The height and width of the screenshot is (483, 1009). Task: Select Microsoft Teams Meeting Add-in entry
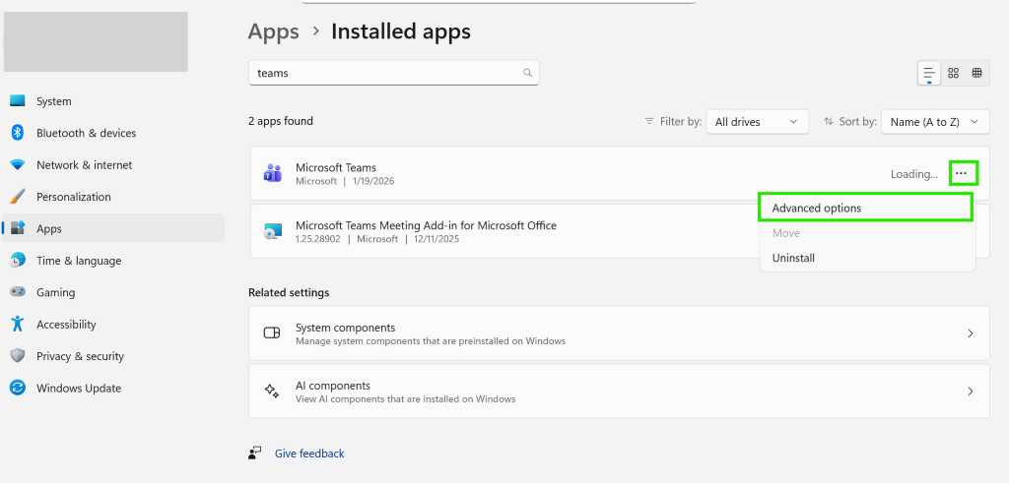pos(426,225)
